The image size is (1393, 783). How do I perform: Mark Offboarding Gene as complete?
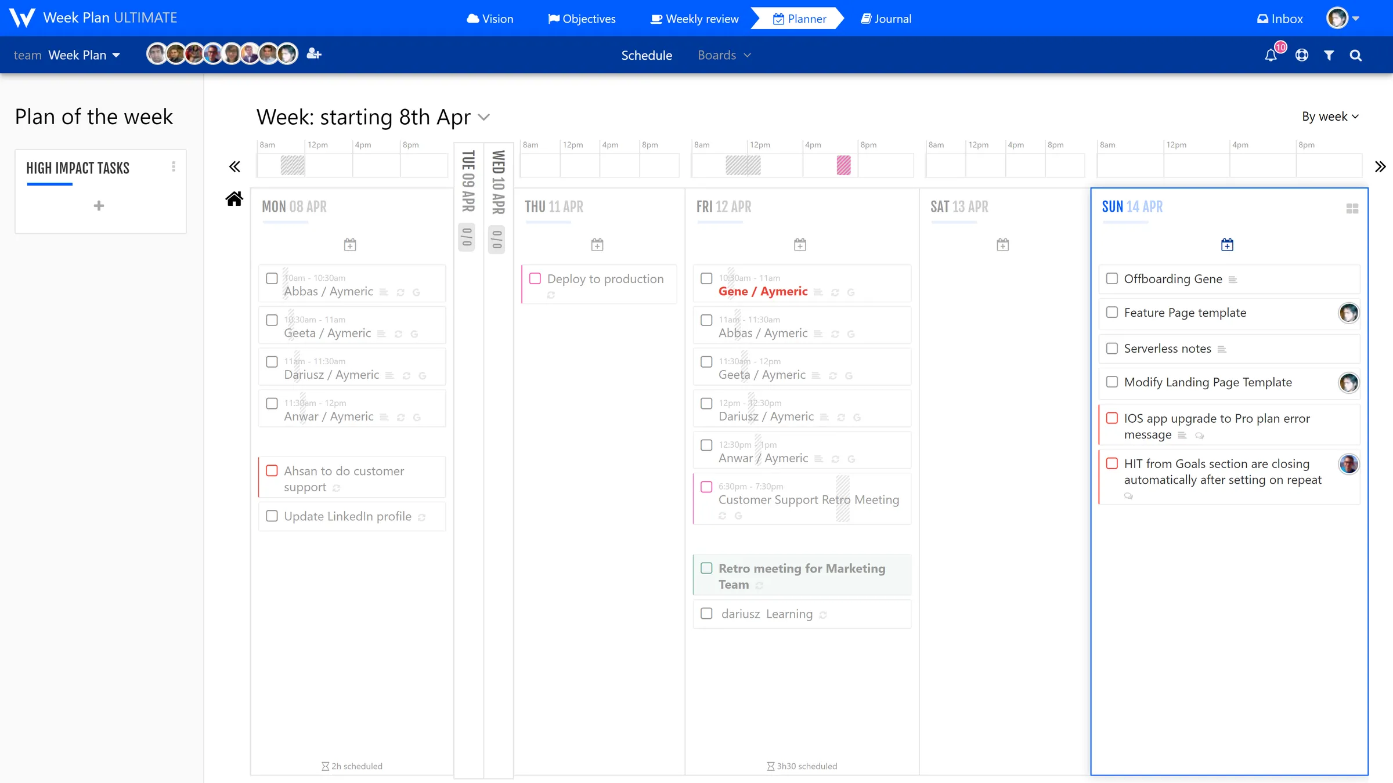(x=1112, y=279)
